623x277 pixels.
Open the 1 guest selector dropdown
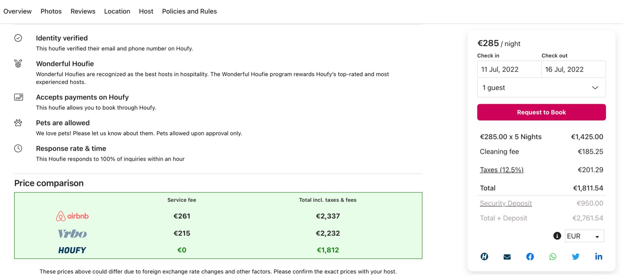click(541, 88)
